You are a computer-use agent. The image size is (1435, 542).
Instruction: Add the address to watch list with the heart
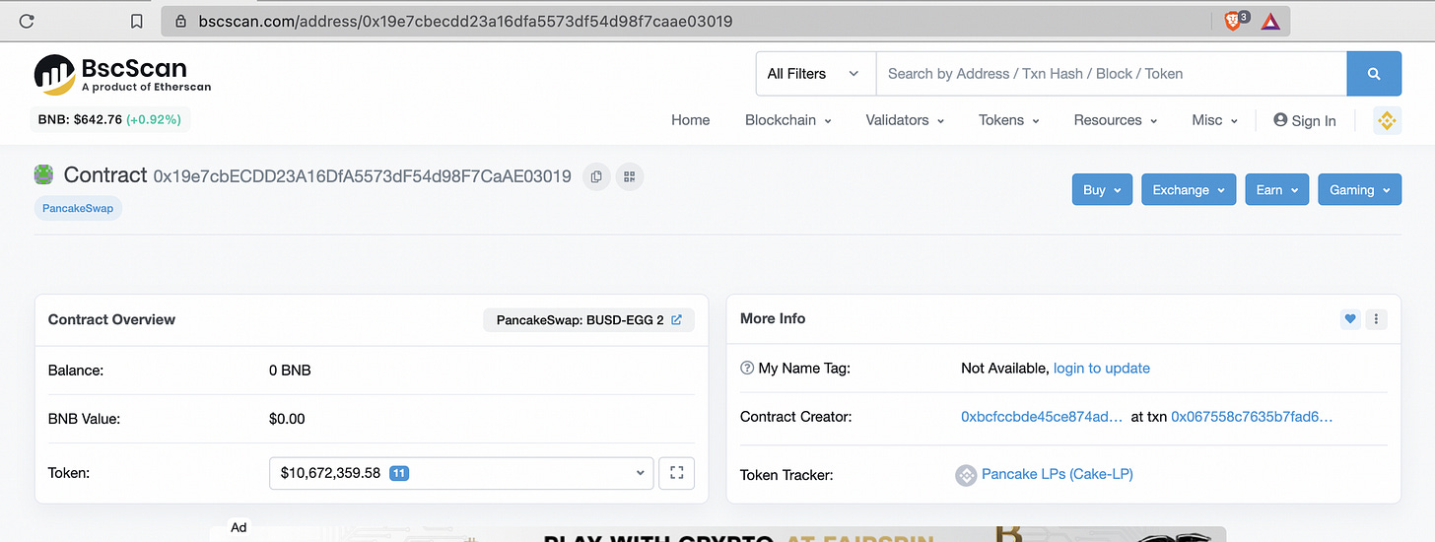(x=1350, y=319)
